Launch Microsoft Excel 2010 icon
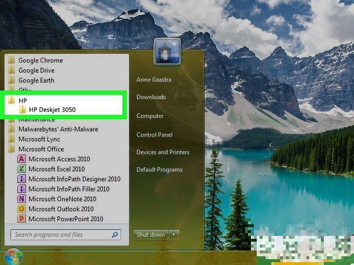 pyautogui.click(x=21, y=169)
